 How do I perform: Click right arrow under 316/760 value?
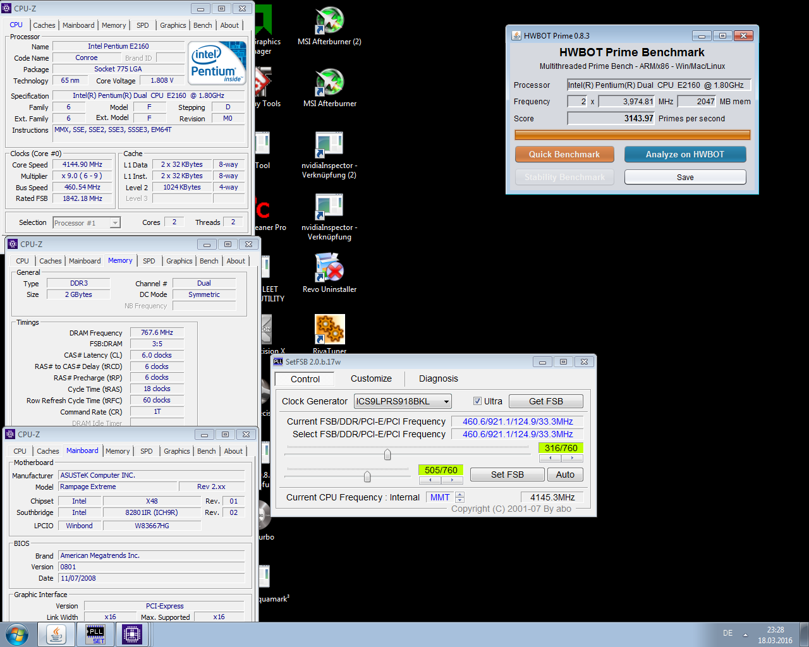(572, 457)
